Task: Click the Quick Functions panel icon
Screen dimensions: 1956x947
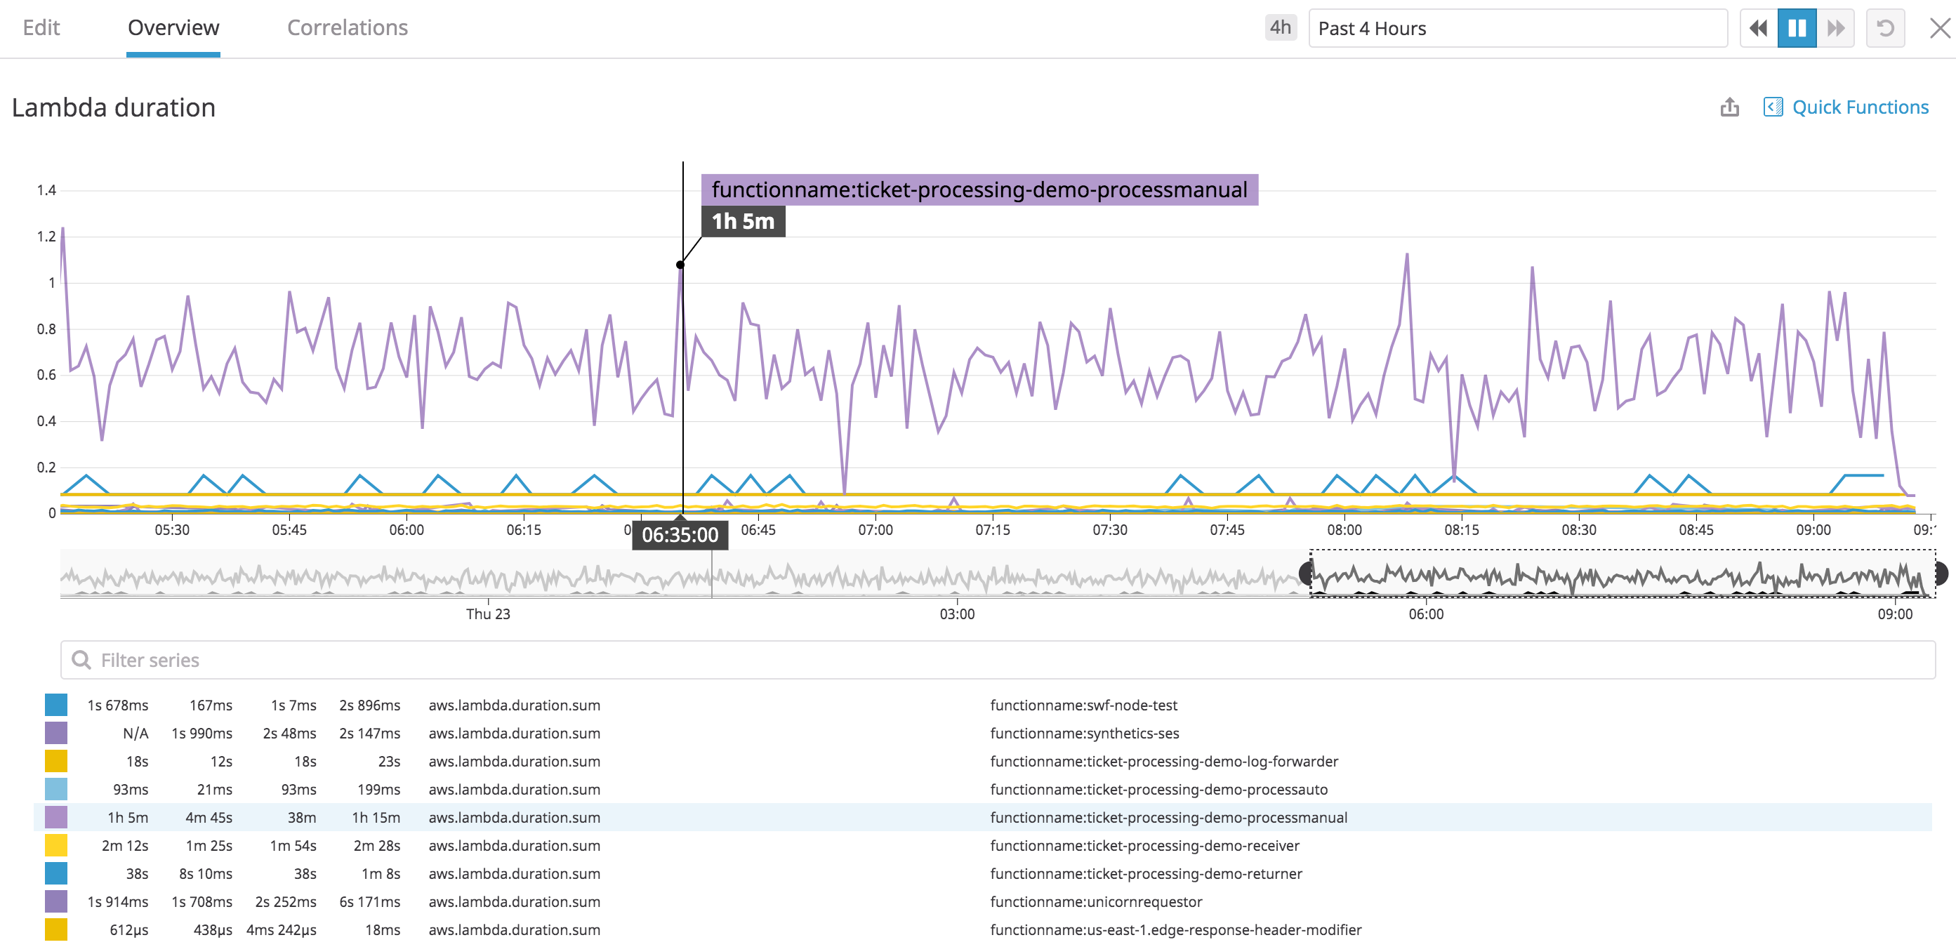Action: click(x=1773, y=107)
